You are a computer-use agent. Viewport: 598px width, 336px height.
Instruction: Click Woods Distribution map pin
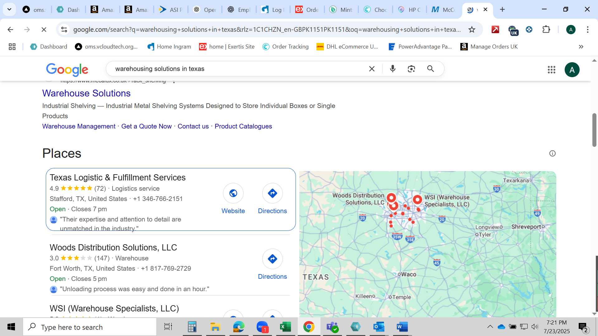pos(391,198)
